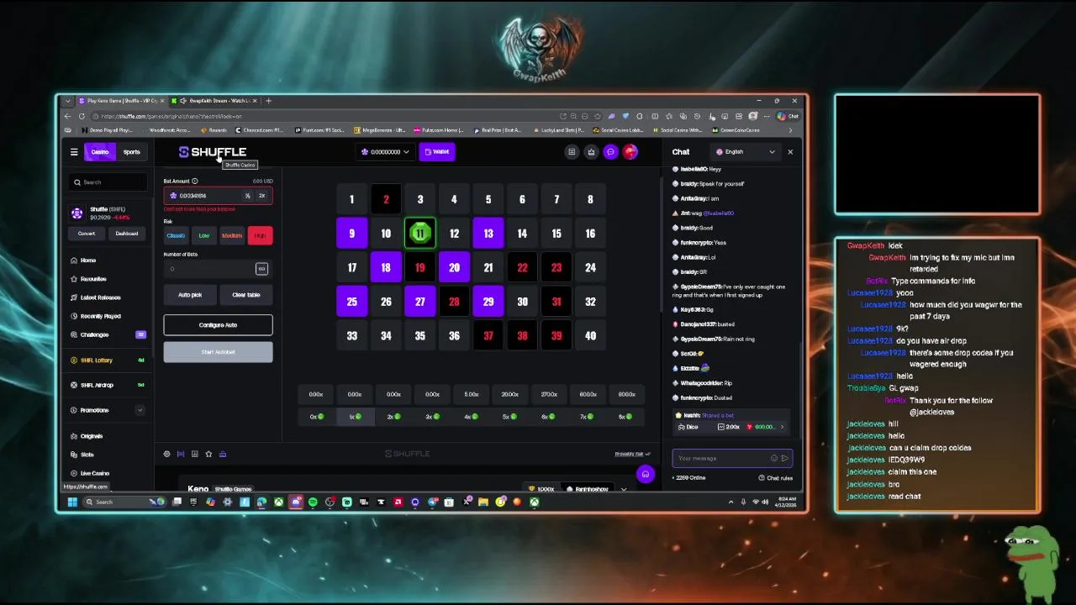Select Classic risk level
Screen dimensions: 1076x605
[x=176, y=235]
